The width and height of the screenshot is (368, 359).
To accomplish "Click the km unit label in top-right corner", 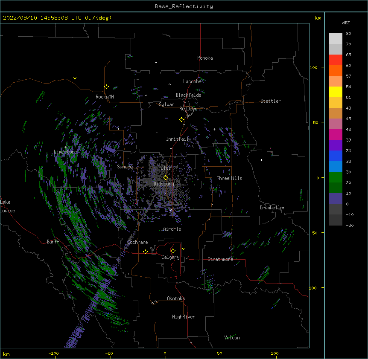I will 318,18.
